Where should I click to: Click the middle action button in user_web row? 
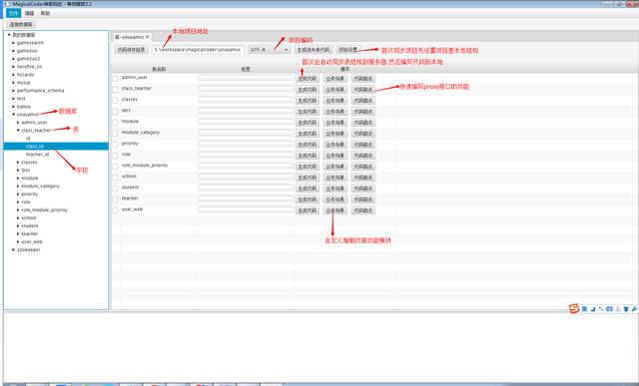coord(335,210)
